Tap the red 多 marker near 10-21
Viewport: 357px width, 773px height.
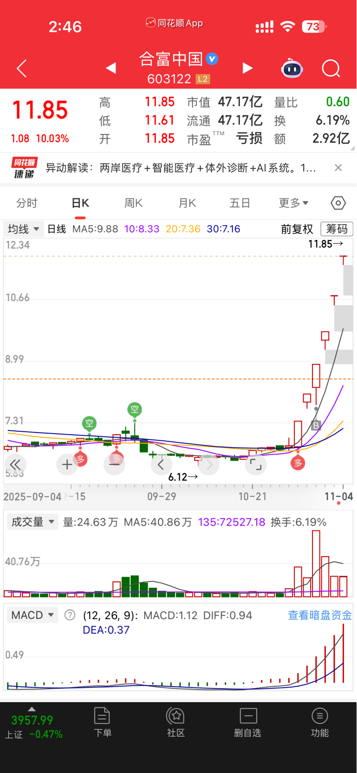(298, 463)
